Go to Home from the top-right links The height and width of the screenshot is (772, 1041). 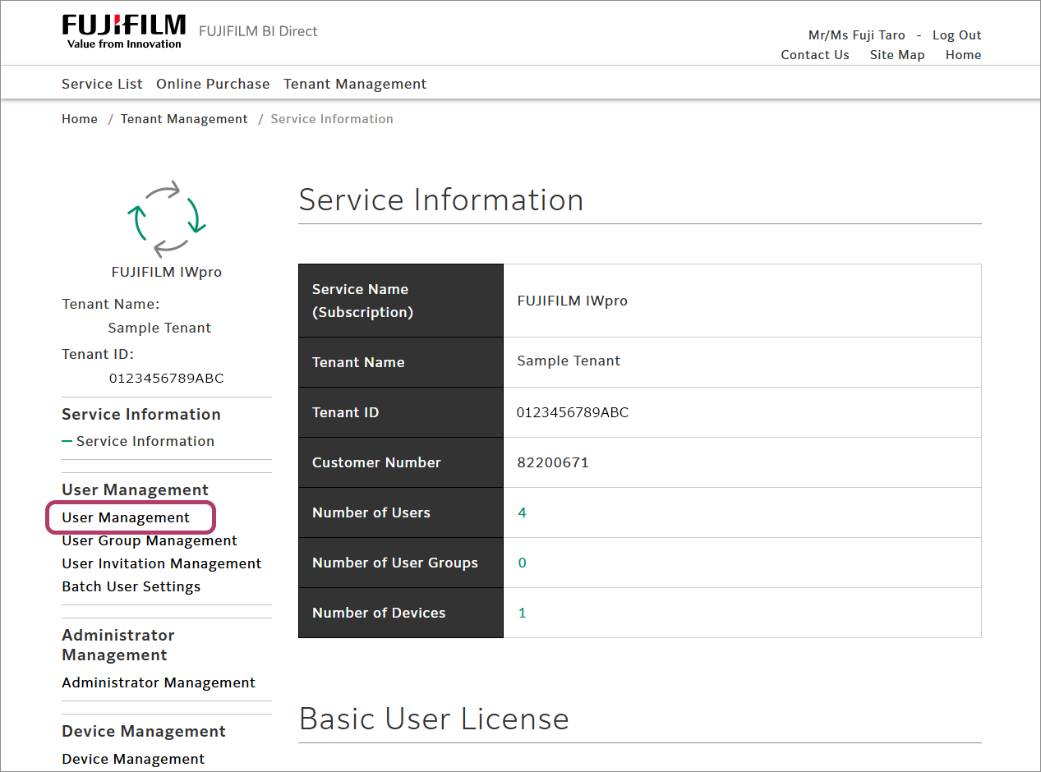point(963,55)
